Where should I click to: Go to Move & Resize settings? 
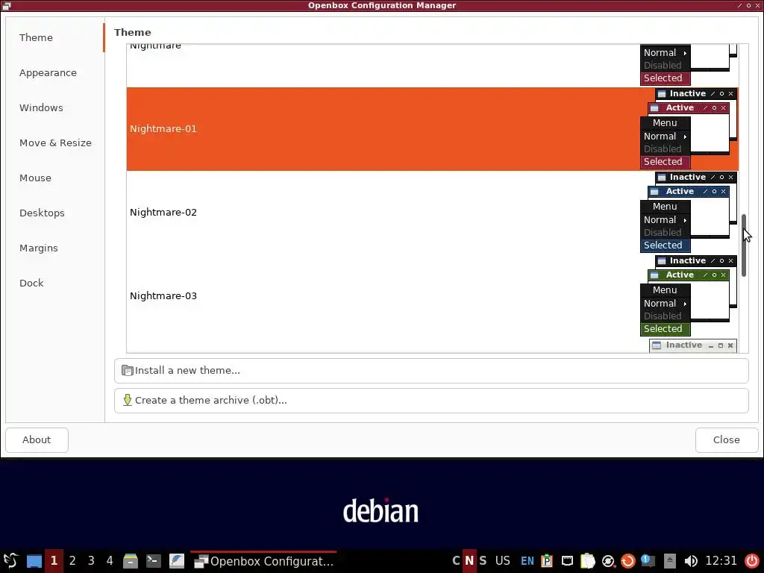pos(55,143)
